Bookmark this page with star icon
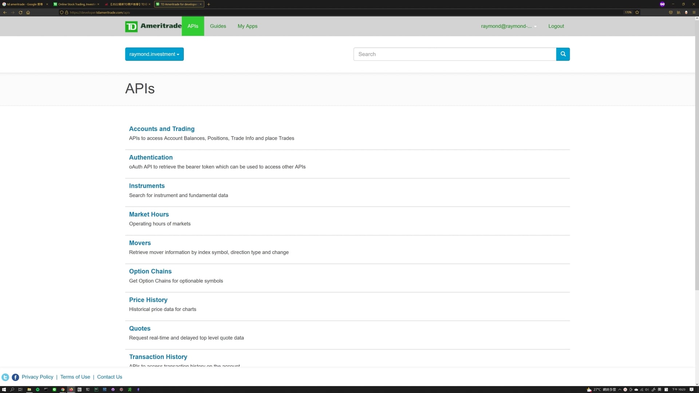 coord(637,12)
